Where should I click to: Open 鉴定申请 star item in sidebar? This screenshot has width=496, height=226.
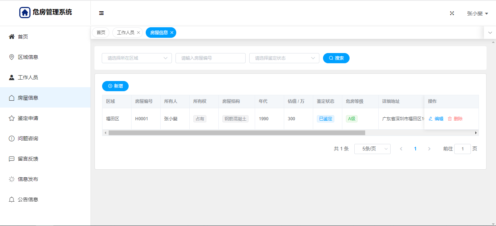click(28, 118)
